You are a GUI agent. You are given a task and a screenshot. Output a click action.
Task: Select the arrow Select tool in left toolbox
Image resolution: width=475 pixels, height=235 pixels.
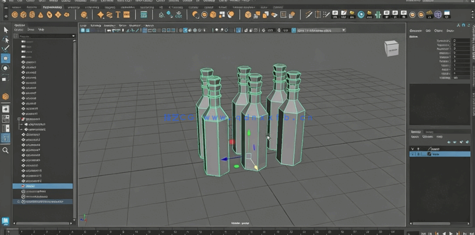[x=6, y=30]
